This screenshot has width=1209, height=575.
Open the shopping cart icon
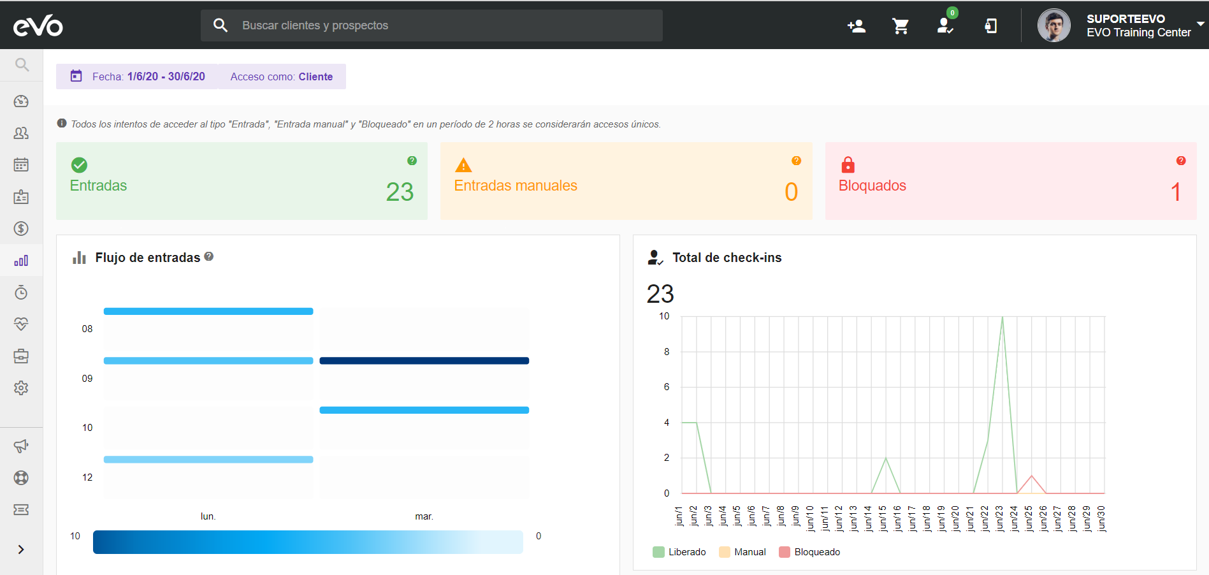click(x=901, y=26)
